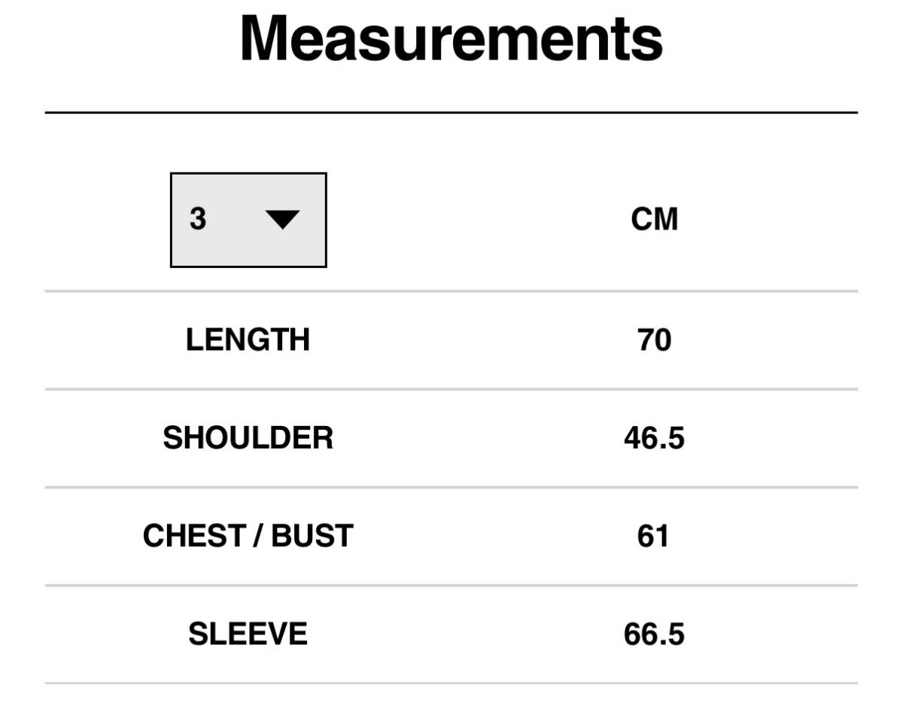
Task: Select the CHEST / BUST row label
Action: (x=248, y=536)
